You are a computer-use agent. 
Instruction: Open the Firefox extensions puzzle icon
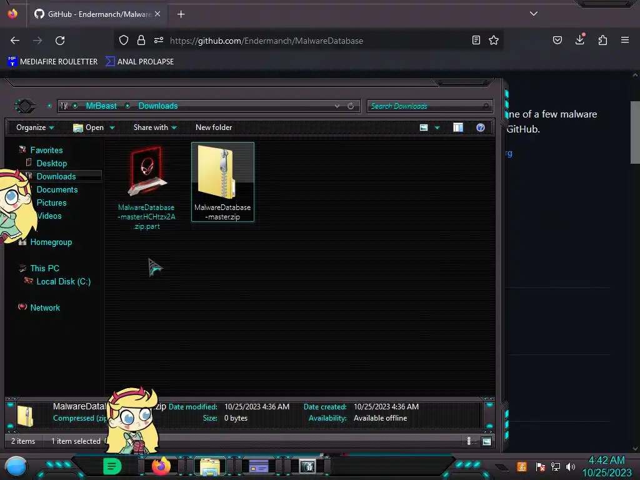pos(602,40)
